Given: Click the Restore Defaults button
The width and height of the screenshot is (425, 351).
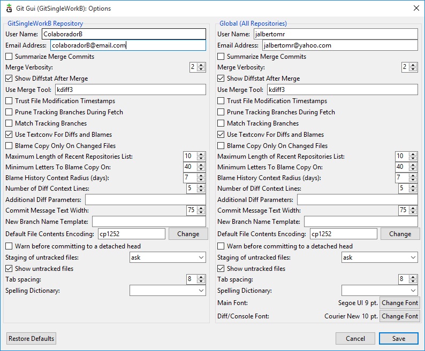Looking at the screenshot, I should (31, 339).
